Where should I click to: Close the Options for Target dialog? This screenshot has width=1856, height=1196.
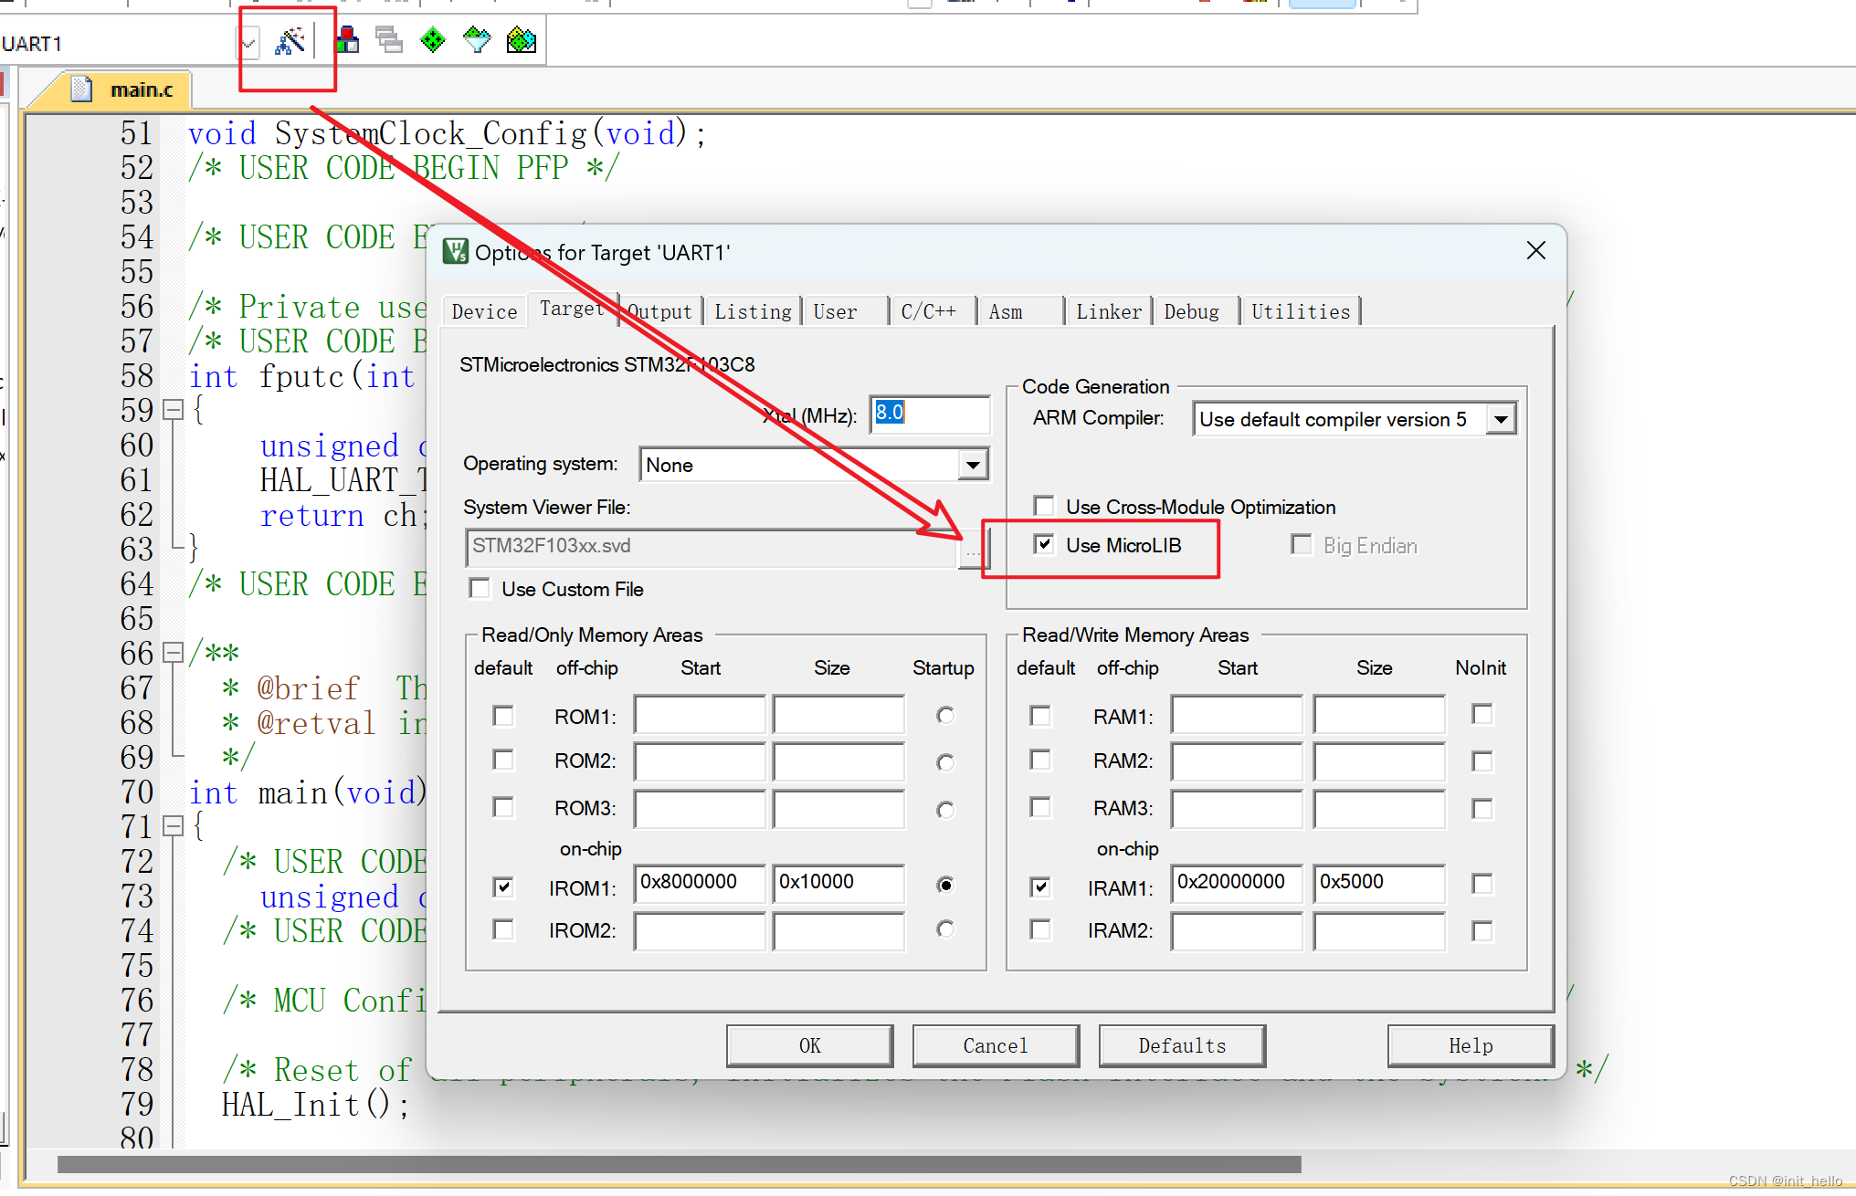point(1535,251)
